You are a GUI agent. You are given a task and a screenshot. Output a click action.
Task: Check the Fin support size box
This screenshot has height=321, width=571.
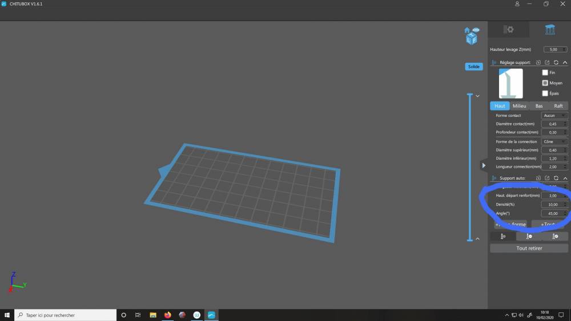(545, 73)
